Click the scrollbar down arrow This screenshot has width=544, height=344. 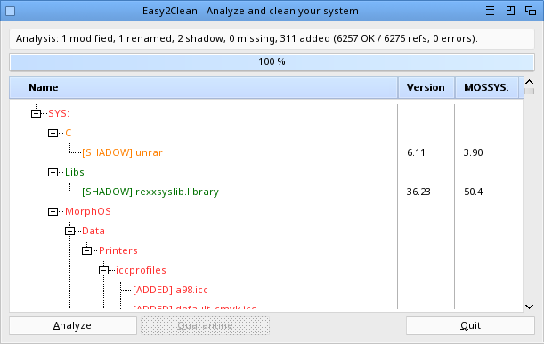529,307
